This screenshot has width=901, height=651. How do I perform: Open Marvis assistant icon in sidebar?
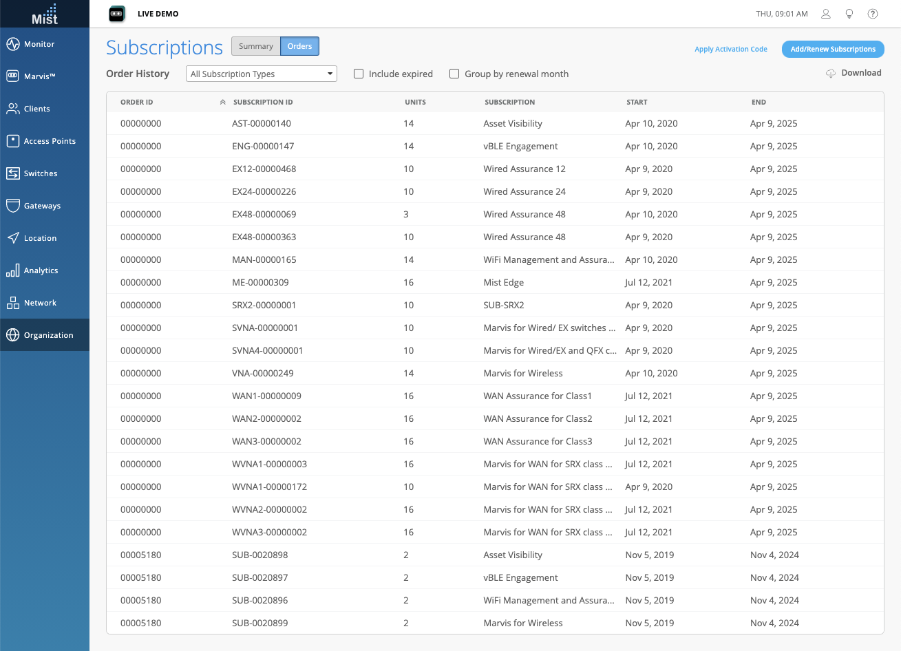(12, 76)
